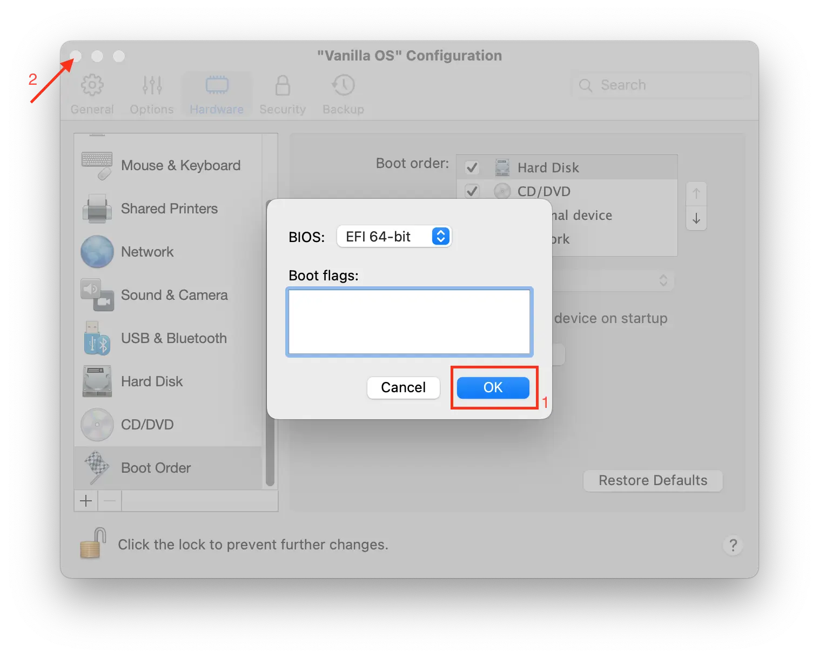Click the Options sliders icon
Viewport: 819px width, 658px height.
click(x=152, y=85)
